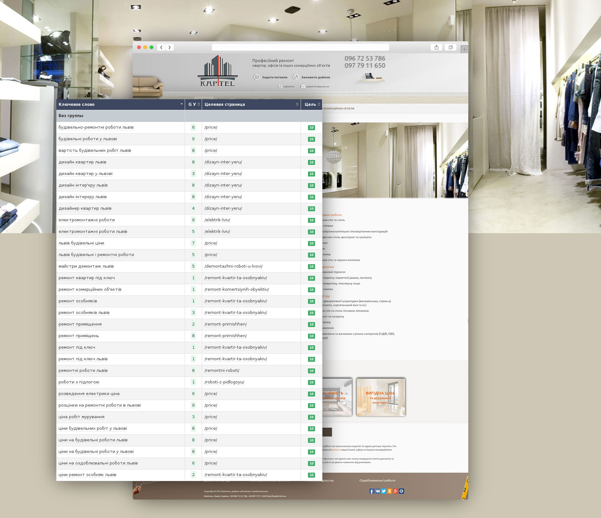The height and width of the screenshot is (518, 601).
Task: Sort by Целевая страница column arrows
Action: tap(297, 105)
